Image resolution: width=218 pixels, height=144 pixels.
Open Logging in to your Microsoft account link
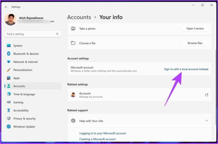[102, 133]
